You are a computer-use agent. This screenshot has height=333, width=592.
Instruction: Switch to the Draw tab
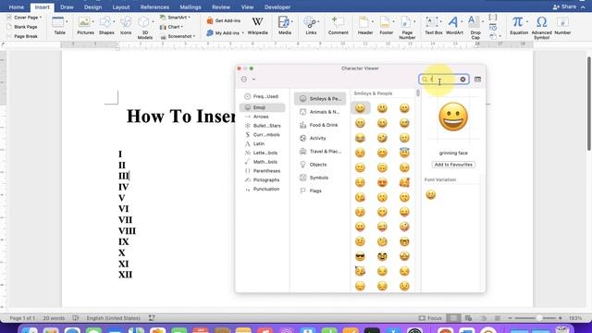click(x=67, y=6)
